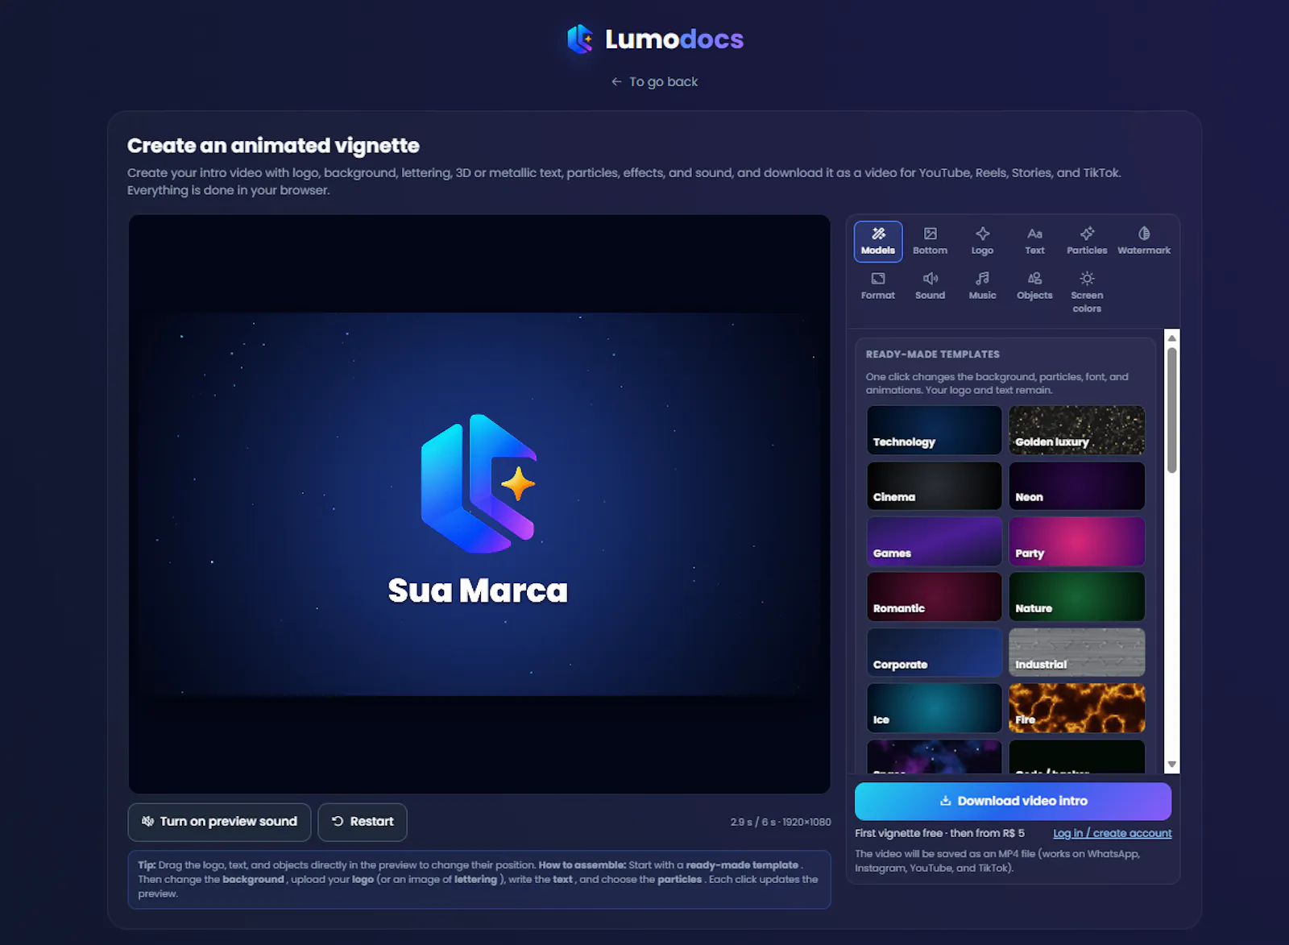Turn on preview sound
This screenshot has width=1289, height=945.
[219, 822]
